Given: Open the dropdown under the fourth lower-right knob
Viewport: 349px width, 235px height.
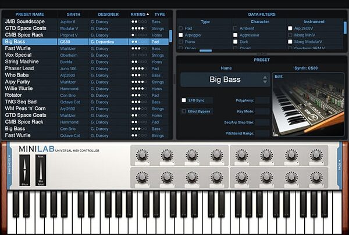Looking at the screenshot, I should [x=316, y=186].
